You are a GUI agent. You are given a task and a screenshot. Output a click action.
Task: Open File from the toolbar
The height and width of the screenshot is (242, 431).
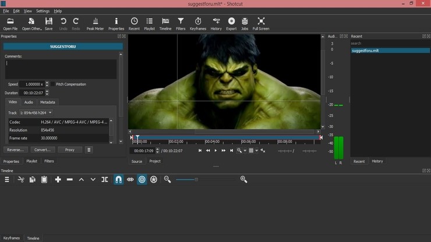pyautogui.click(x=10, y=24)
